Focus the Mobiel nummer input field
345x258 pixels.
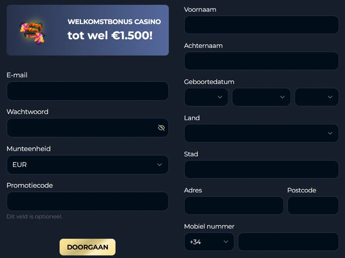pyautogui.click(x=288, y=242)
